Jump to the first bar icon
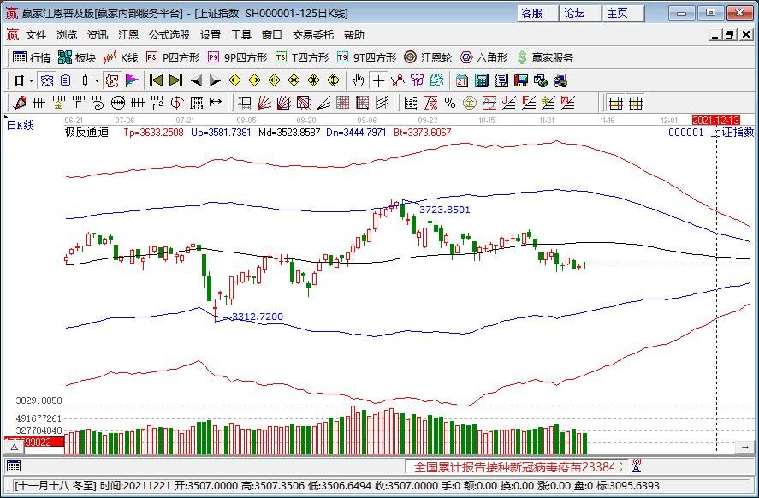 point(156,80)
